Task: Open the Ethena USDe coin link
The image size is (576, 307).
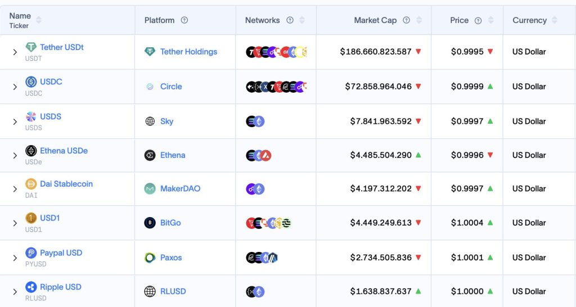Action: (64, 151)
